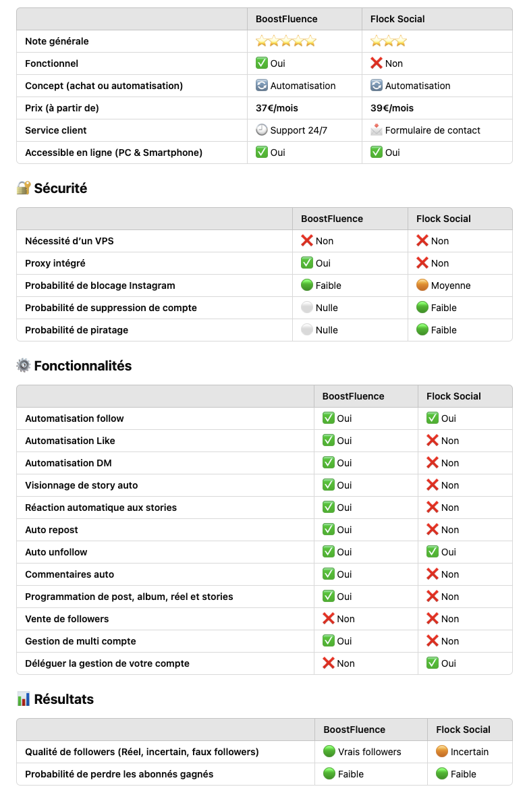
Task: Click BoostFluence five-star rating
Action: click(286, 41)
